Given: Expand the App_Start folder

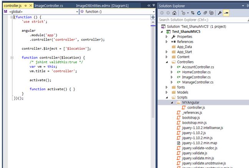Looking at the screenshot, I should tap(167, 52).
